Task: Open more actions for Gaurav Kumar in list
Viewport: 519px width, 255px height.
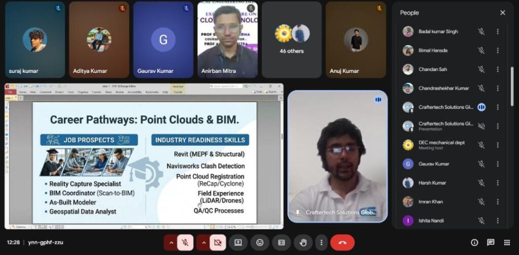Action: pyautogui.click(x=498, y=164)
